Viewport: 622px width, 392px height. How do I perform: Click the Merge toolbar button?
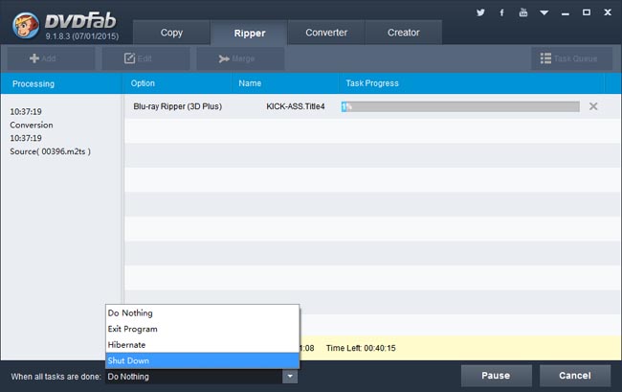238,58
